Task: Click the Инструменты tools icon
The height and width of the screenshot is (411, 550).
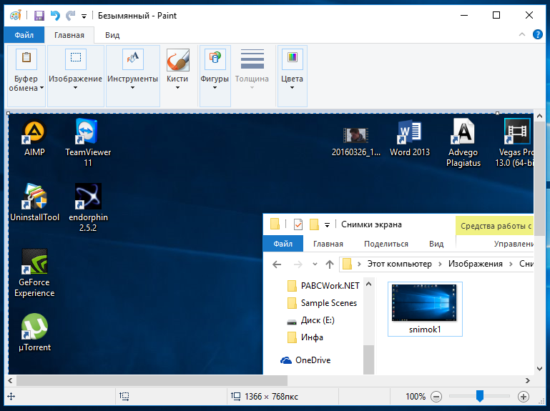Action: coord(132,58)
